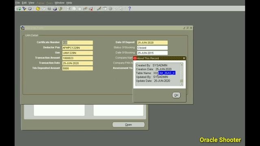Click scroll up arrow in About This Record

[182, 64]
